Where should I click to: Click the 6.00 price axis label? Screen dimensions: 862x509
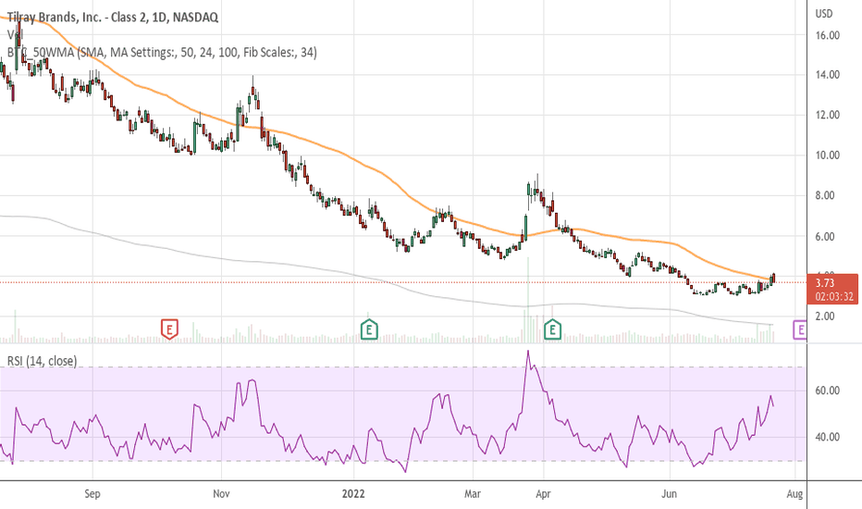pyautogui.click(x=825, y=237)
